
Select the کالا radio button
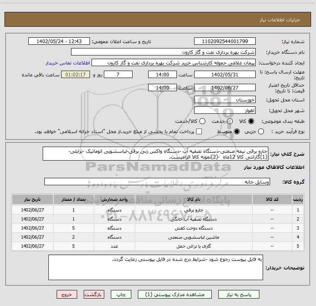(251, 121)
